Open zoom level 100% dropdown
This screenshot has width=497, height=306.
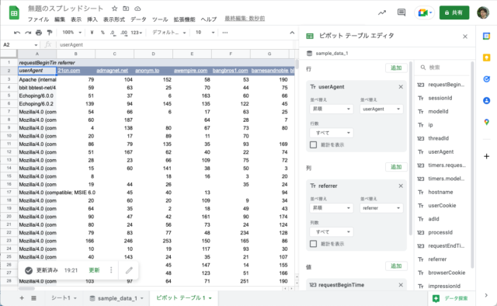tap(71, 33)
